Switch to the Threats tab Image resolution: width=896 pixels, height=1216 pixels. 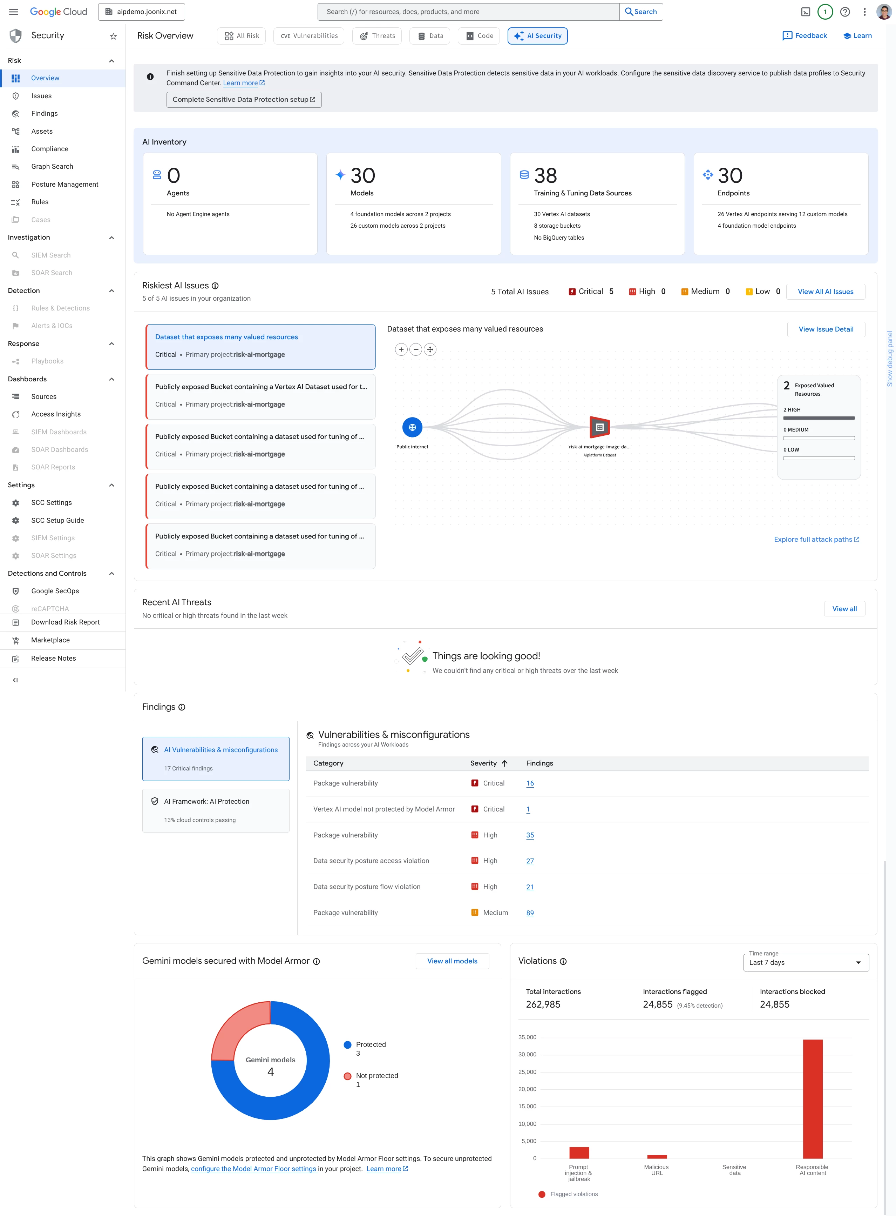(378, 36)
